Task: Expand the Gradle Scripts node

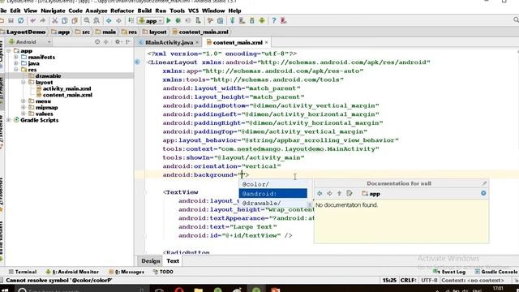Action: pos(9,120)
